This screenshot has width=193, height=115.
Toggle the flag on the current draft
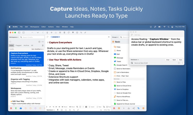point(48,37)
